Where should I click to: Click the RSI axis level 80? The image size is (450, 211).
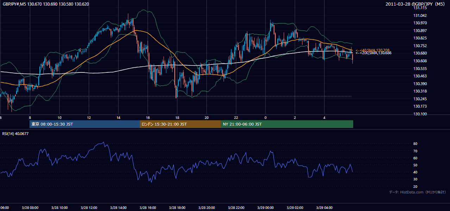(x=415, y=144)
